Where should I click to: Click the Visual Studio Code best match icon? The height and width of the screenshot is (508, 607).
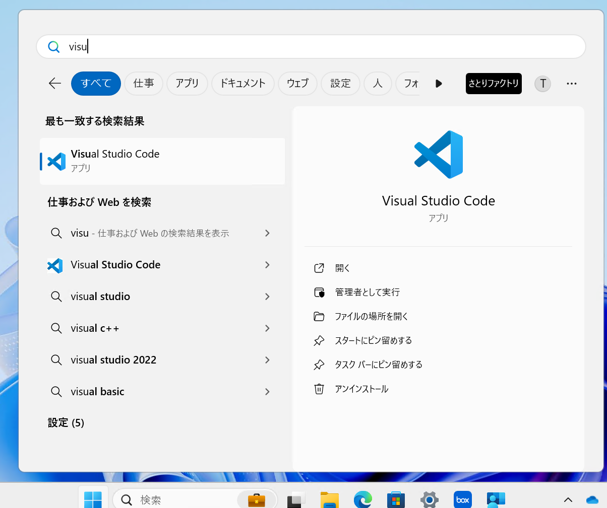[56, 161]
